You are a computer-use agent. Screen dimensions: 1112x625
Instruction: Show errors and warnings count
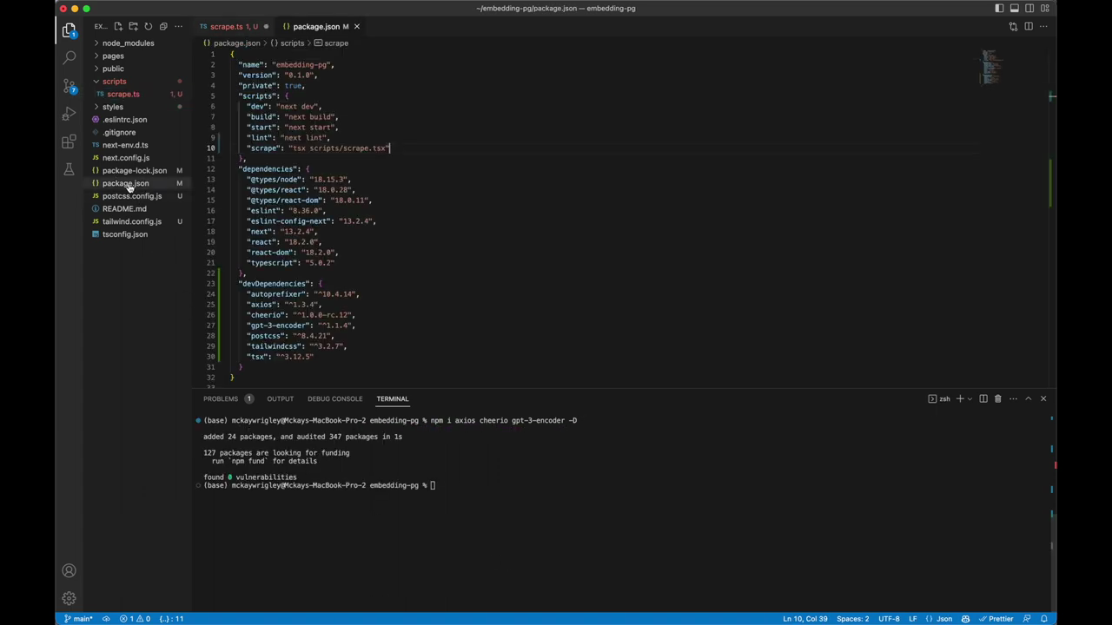pos(135,619)
